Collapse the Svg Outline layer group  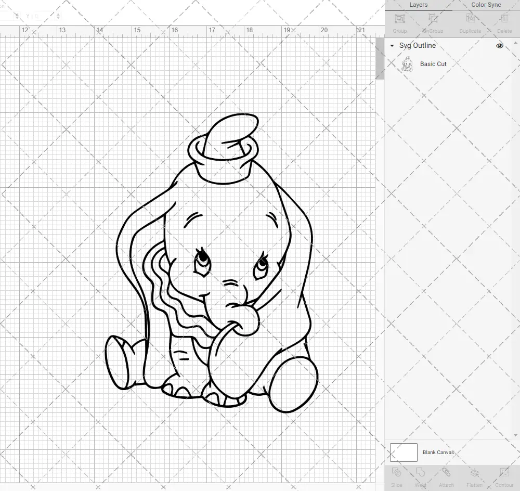391,46
